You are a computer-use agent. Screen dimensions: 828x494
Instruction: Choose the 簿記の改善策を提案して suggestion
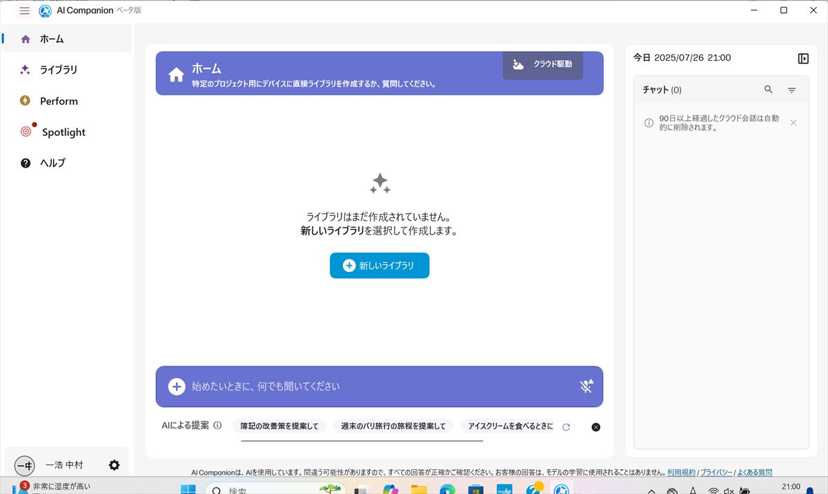click(279, 426)
